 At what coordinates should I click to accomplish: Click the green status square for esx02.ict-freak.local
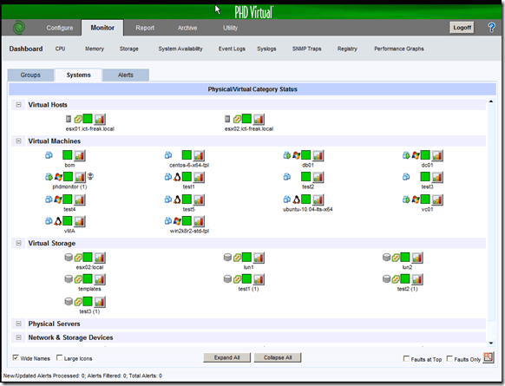click(x=246, y=119)
